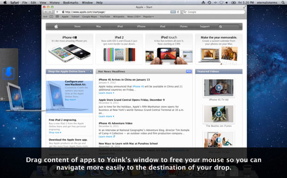
Task: Reload the page with the refresh icon
Action: click(x=178, y=12)
